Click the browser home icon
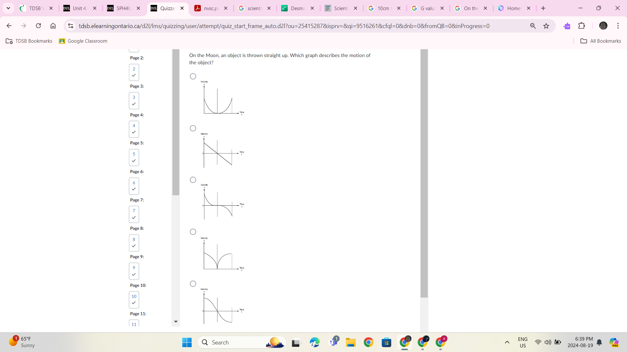Image resolution: width=627 pixels, height=352 pixels. pos(53,26)
